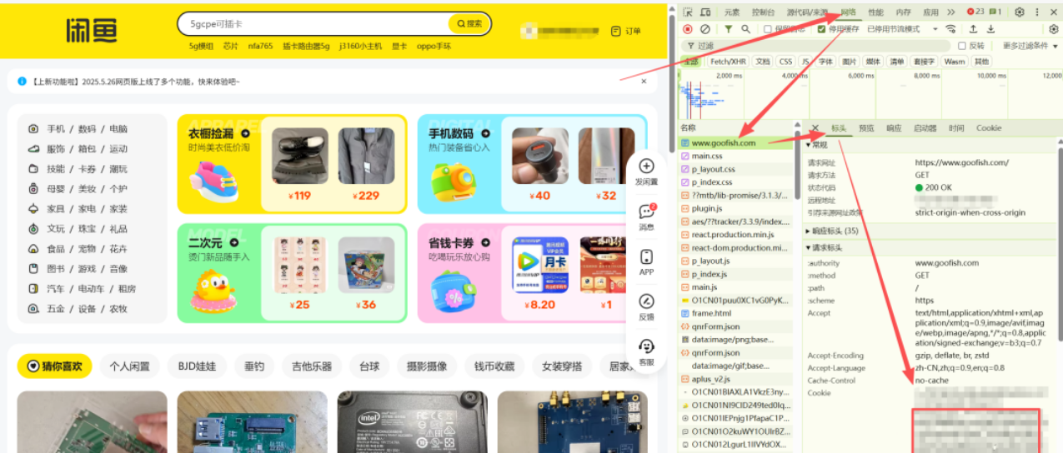1063x453 pixels.
Task: Open the network search magnifier icon
Action: tap(745, 29)
